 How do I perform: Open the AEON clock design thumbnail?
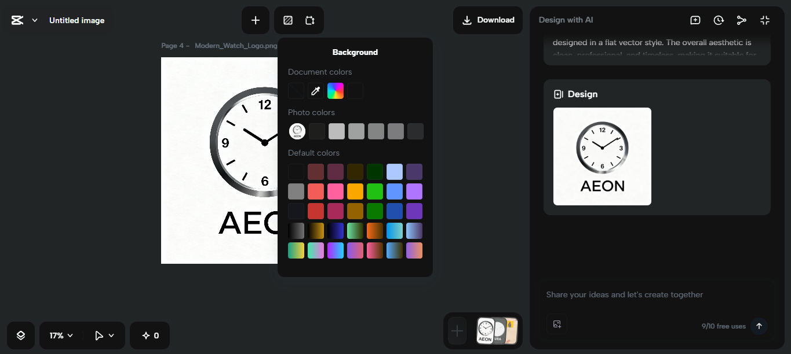pos(602,156)
